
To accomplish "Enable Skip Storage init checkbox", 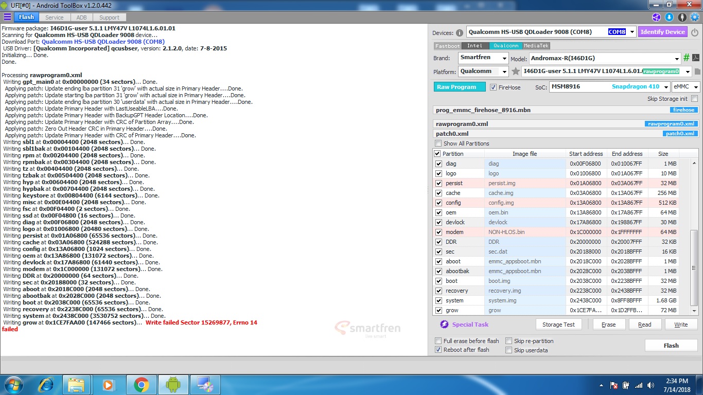I will pos(695,99).
